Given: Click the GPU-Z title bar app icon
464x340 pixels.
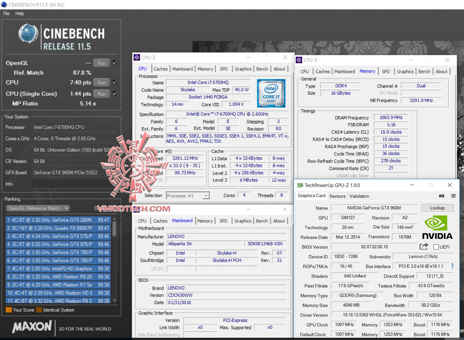Looking at the screenshot, I should (x=300, y=185).
